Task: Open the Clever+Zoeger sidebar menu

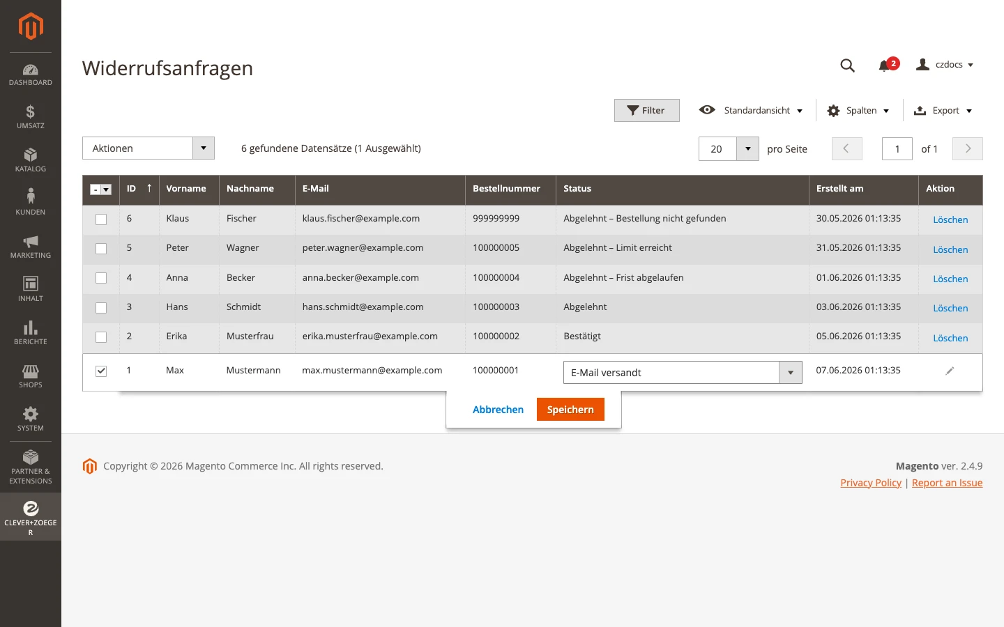Action: 31,517
